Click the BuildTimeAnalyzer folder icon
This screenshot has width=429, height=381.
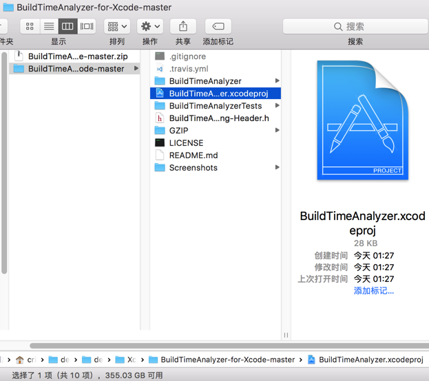coord(160,81)
